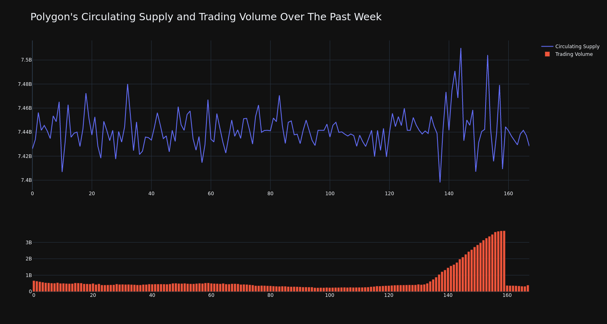607x324 pixels.
Task: Select the chart title text
Action: [x=206, y=17]
